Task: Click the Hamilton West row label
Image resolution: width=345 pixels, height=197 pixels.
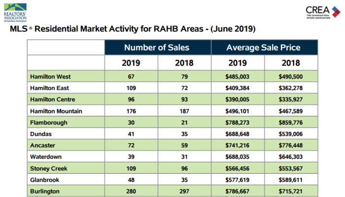Action: pyautogui.click(x=50, y=77)
